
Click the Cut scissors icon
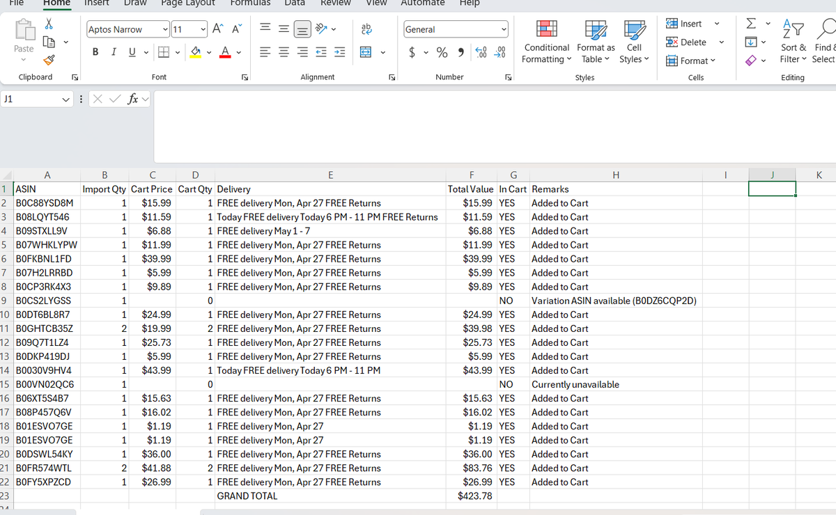[x=49, y=24]
